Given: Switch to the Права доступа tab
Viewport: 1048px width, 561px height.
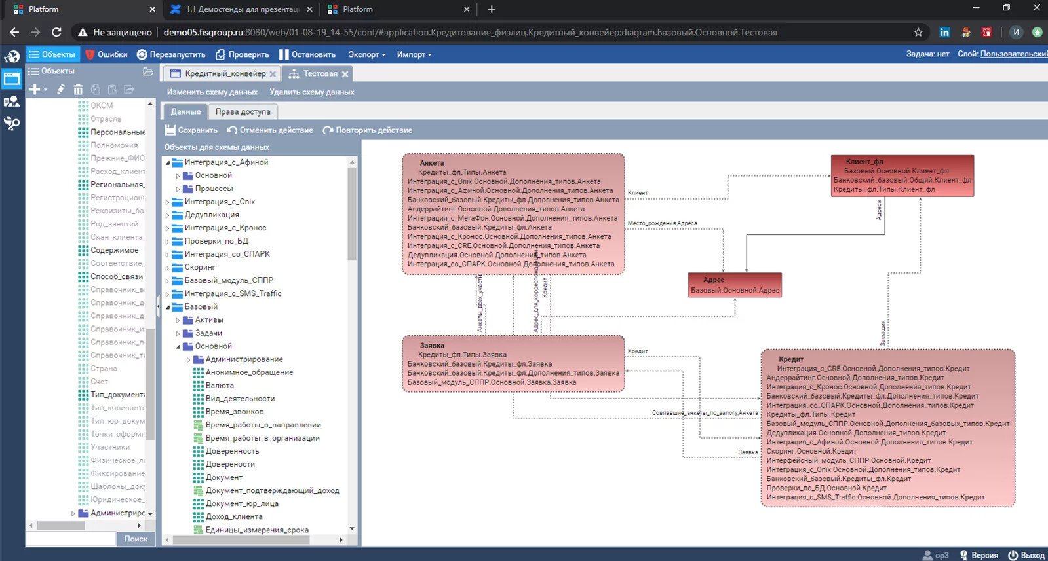Looking at the screenshot, I should [243, 112].
